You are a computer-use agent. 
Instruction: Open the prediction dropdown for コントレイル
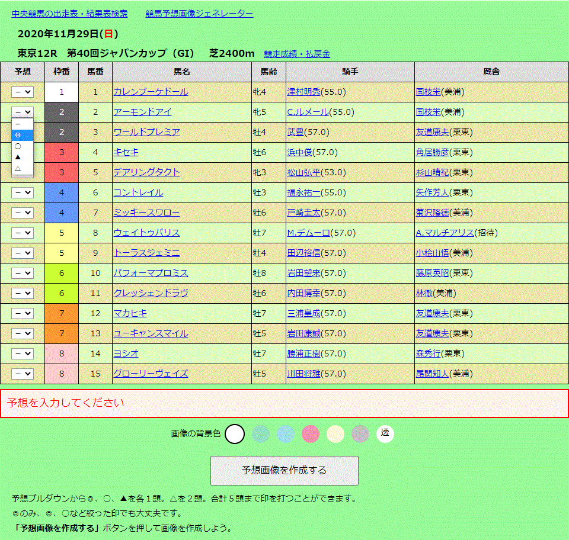tap(23, 192)
